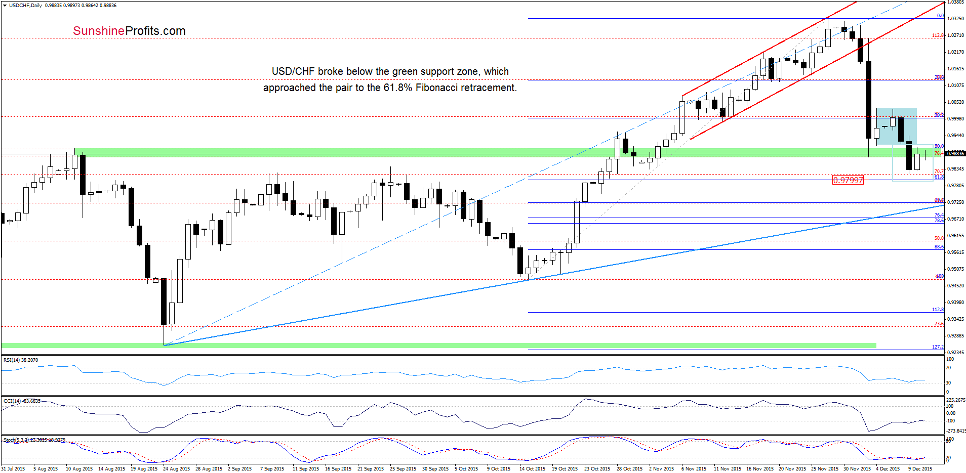This screenshot has width=966, height=473.
Task: Select the green zone along chart bottom
Action: pyautogui.click(x=438, y=346)
